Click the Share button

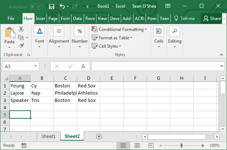click(212, 19)
